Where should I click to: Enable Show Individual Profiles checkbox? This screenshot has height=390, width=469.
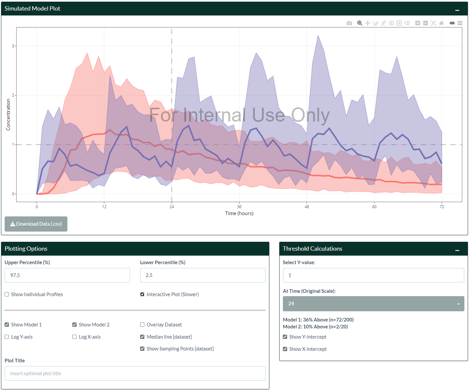coord(7,294)
